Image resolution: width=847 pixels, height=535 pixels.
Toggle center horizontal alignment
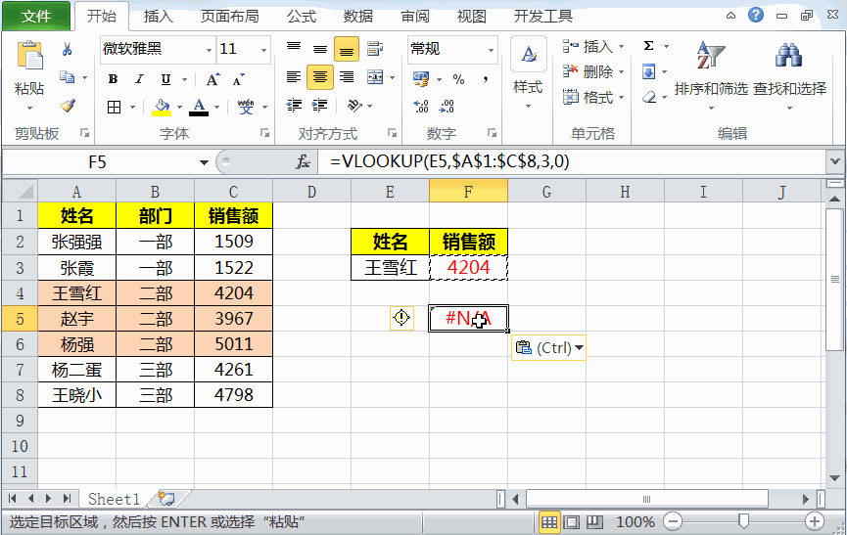(320, 77)
